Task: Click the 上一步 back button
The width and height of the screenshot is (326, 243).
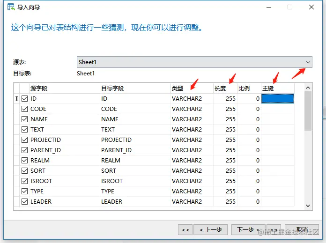Action: click(x=210, y=230)
